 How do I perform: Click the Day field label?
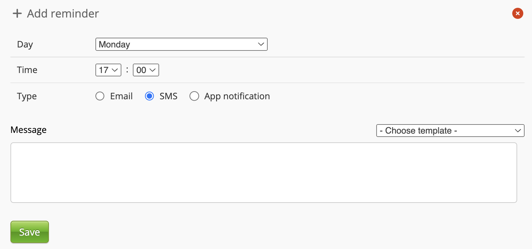pos(25,44)
